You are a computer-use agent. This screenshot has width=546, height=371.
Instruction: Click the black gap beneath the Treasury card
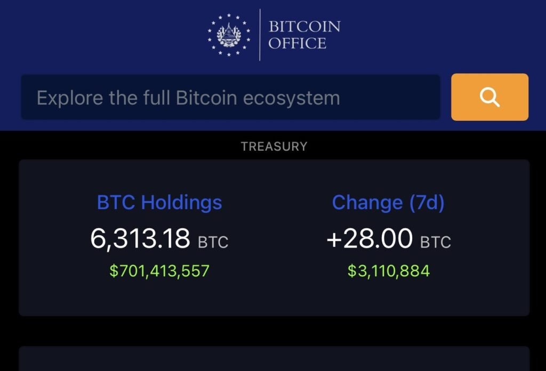point(274,331)
